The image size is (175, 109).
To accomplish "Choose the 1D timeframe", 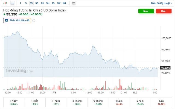I will tap(53, 3).
